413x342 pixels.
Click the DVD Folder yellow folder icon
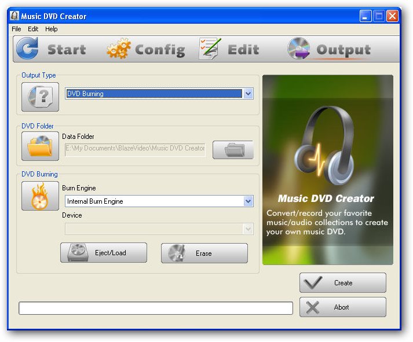[41, 146]
